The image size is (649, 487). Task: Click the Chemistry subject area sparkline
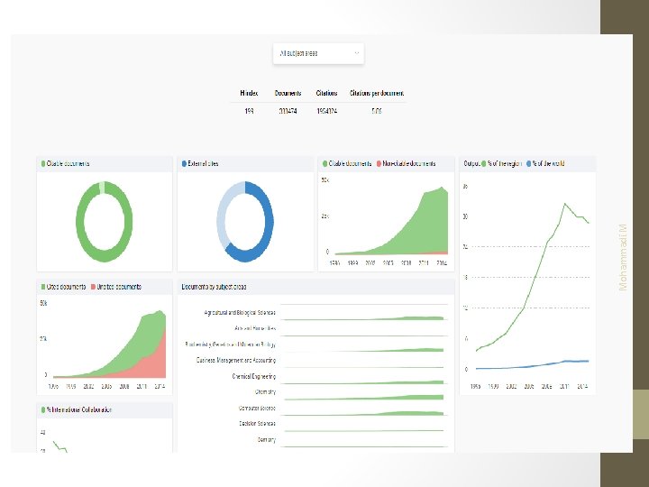364,396
